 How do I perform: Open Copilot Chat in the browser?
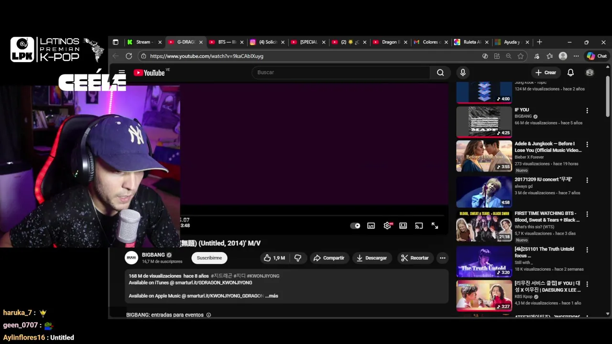[x=597, y=56]
